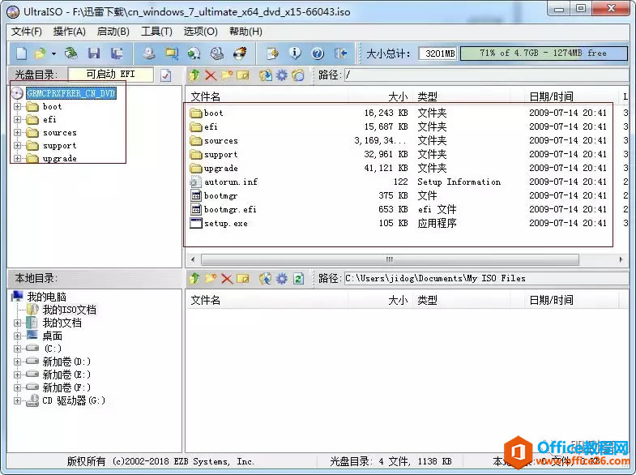This screenshot has width=636, height=475.
Task: Click the 3201MB total size field
Action: point(438,53)
